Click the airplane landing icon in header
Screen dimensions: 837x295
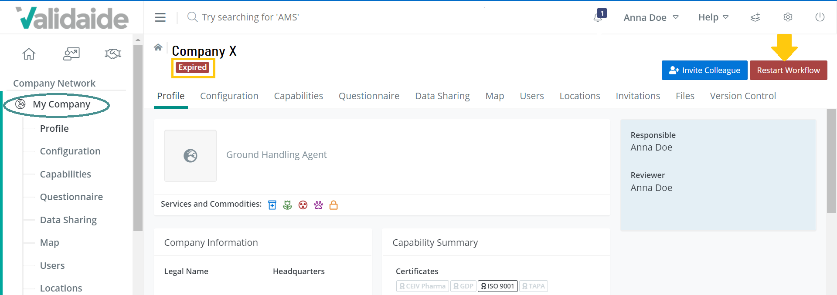coord(755,17)
